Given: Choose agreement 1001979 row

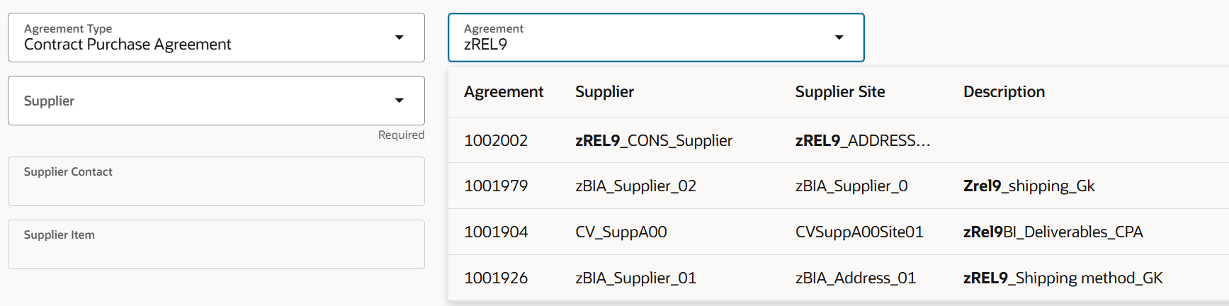Looking at the screenshot, I should coord(839,186).
